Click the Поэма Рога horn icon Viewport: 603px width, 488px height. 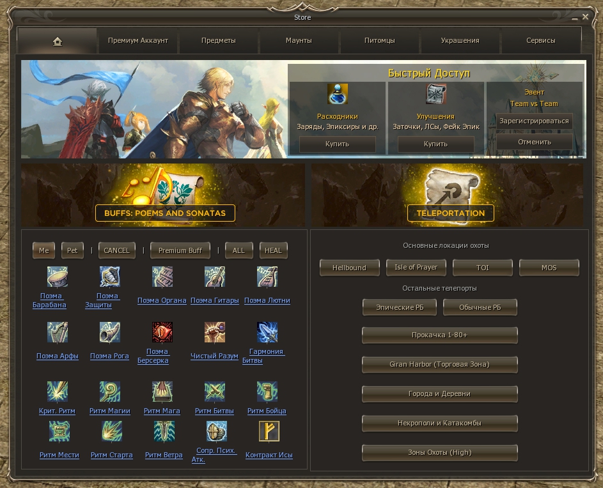pos(110,332)
